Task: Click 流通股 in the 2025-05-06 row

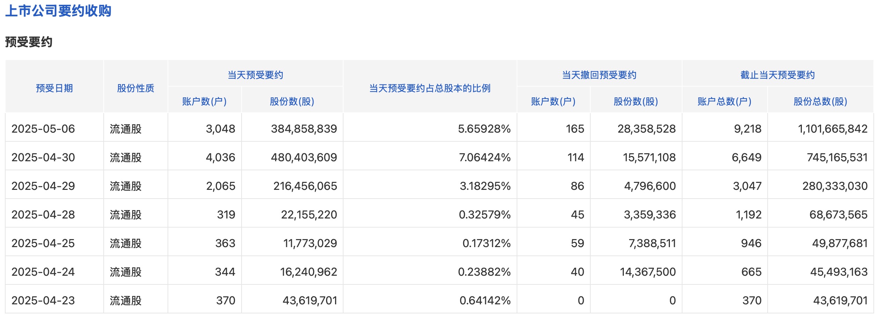Action: click(126, 129)
